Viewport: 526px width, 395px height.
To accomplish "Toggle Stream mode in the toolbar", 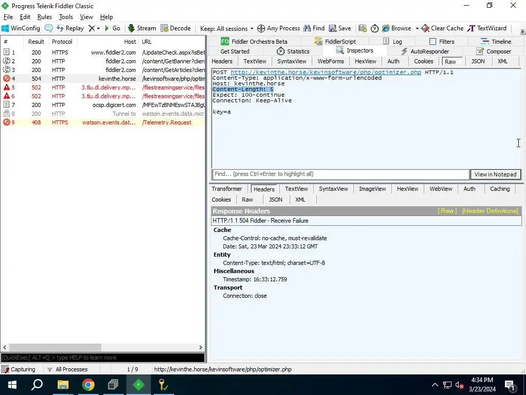I will (142, 28).
